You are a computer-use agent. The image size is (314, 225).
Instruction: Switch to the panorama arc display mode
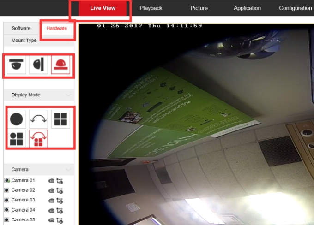point(38,119)
